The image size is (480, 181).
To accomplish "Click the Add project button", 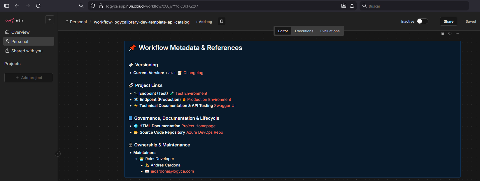I will [29, 78].
